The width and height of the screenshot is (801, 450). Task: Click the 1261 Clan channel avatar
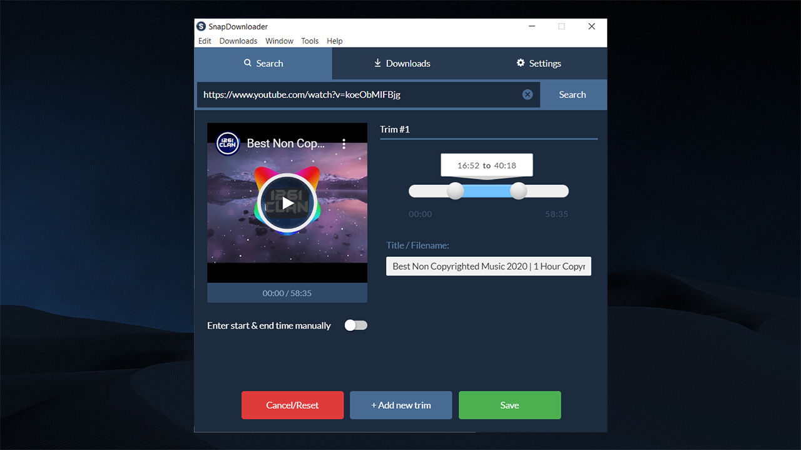click(228, 144)
